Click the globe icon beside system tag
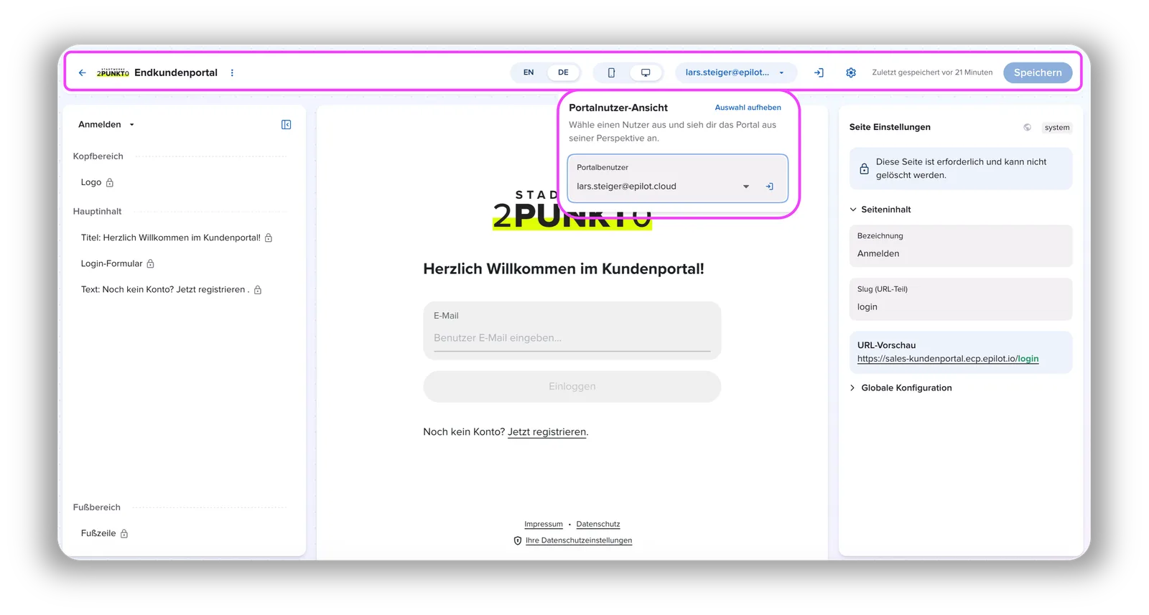The width and height of the screenshot is (1149, 615). click(x=1027, y=127)
